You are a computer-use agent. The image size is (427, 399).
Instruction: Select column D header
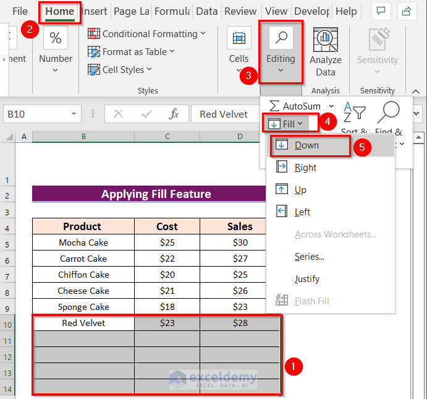[240, 136]
